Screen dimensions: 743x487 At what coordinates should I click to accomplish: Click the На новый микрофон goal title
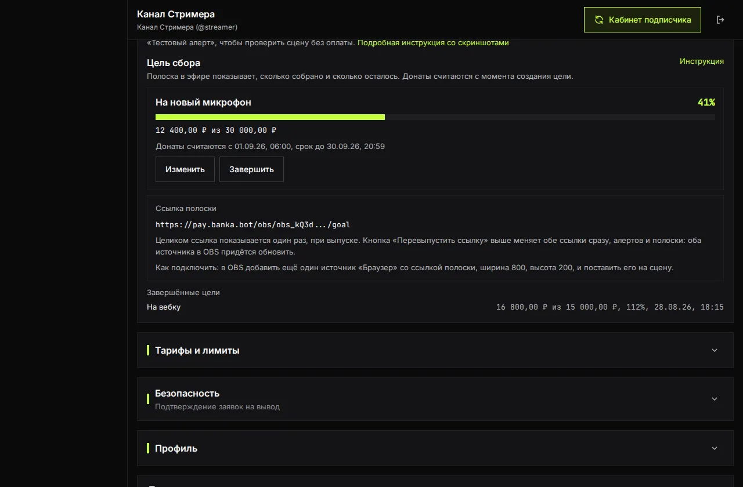pyautogui.click(x=203, y=103)
